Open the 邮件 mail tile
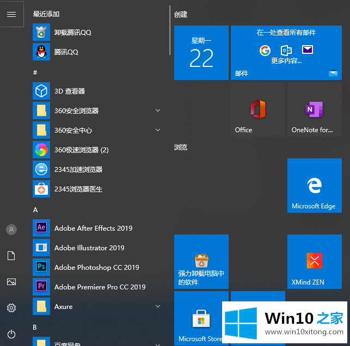 tap(286, 53)
